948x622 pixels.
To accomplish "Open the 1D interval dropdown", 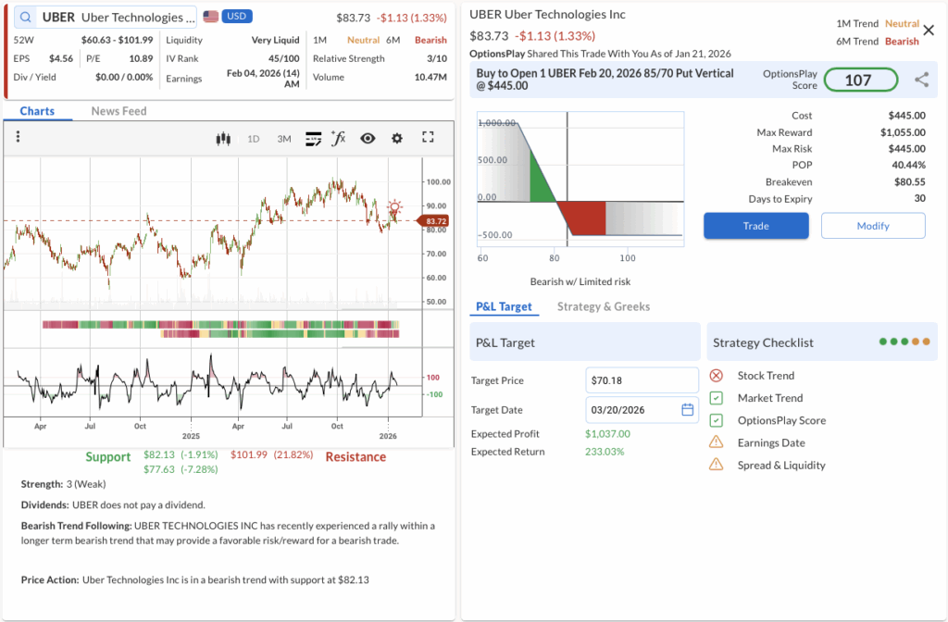I will (x=253, y=139).
